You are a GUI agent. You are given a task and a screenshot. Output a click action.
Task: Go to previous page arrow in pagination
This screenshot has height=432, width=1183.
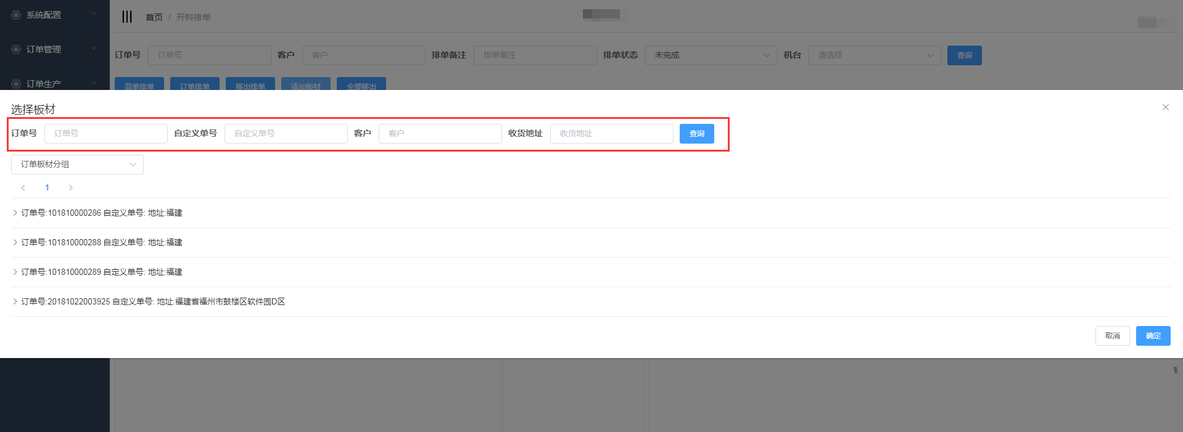(23, 188)
